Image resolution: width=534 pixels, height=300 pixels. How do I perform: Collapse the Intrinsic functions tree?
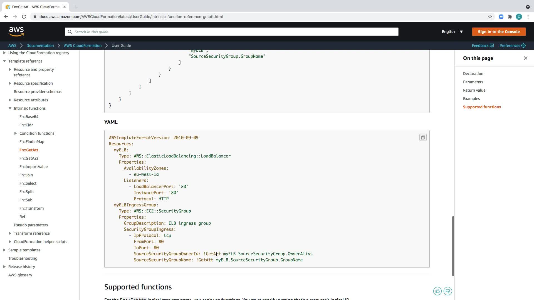[x=10, y=108]
